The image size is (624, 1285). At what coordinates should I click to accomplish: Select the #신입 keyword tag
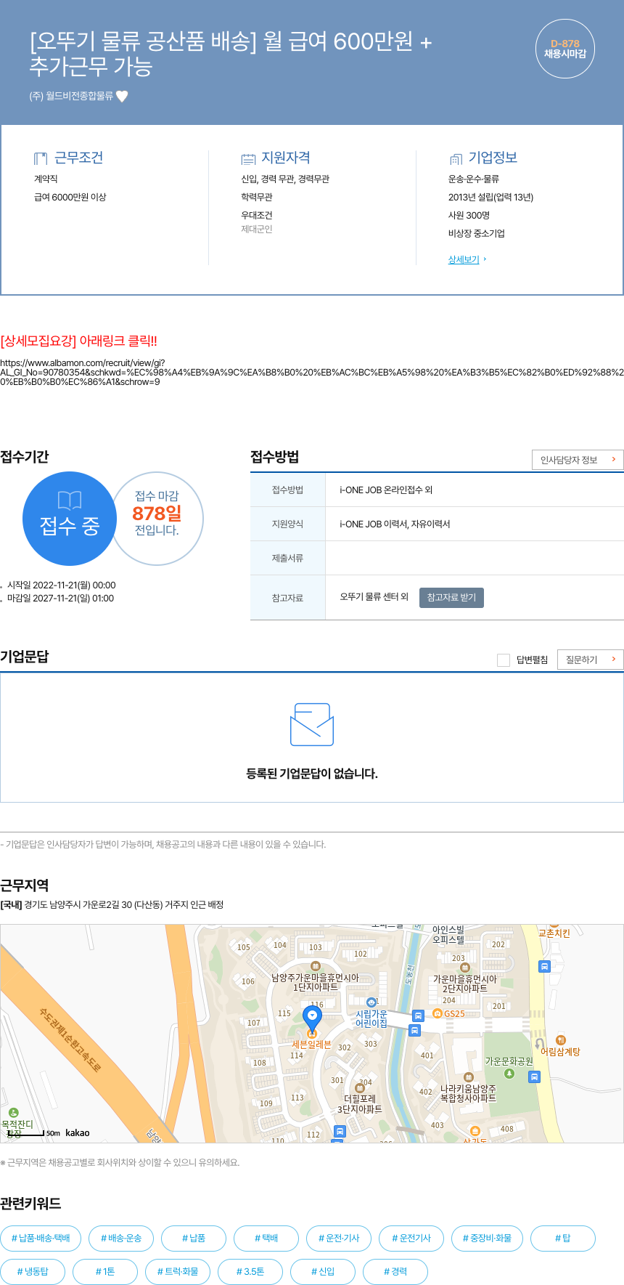coord(323,1271)
